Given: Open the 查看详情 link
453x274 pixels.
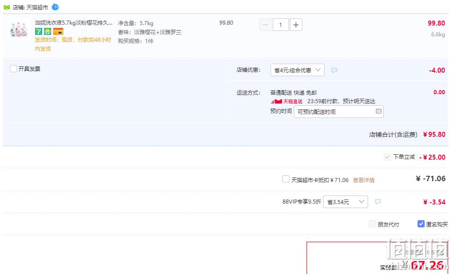Looking at the screenshot, I should (364, 180).
